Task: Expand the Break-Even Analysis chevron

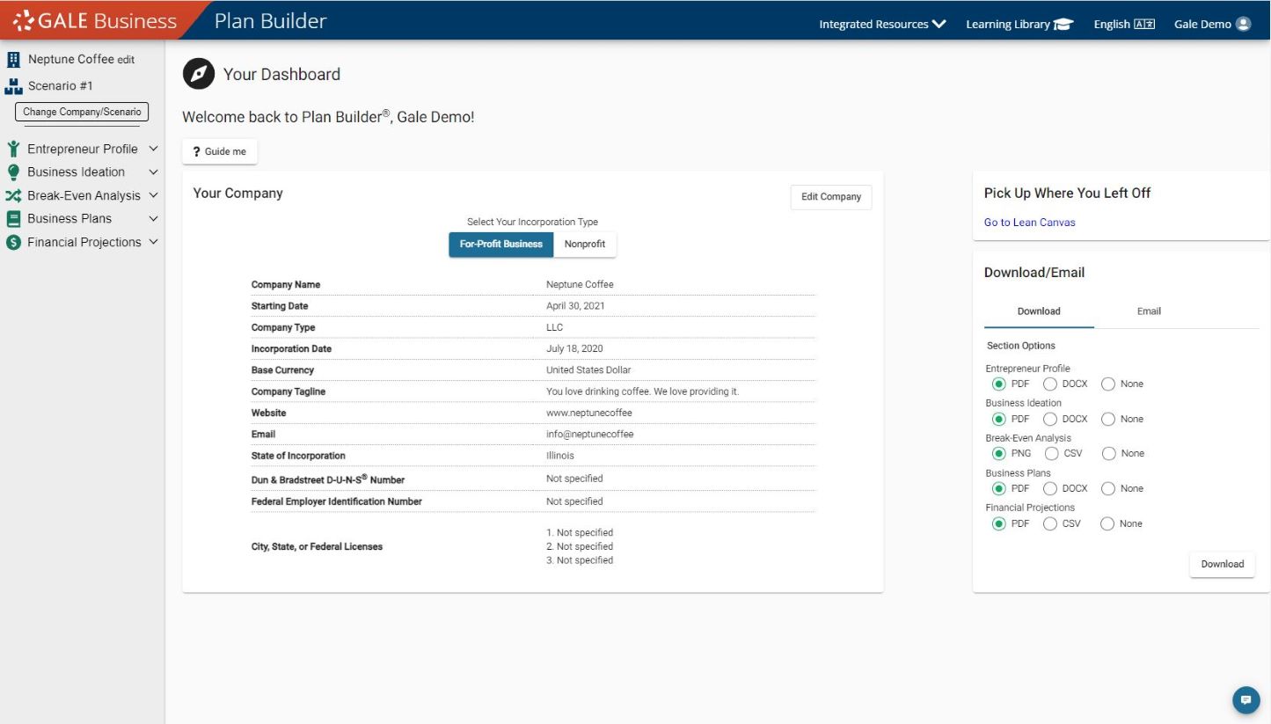Action: pyautogui.click(x=154, y=195)
